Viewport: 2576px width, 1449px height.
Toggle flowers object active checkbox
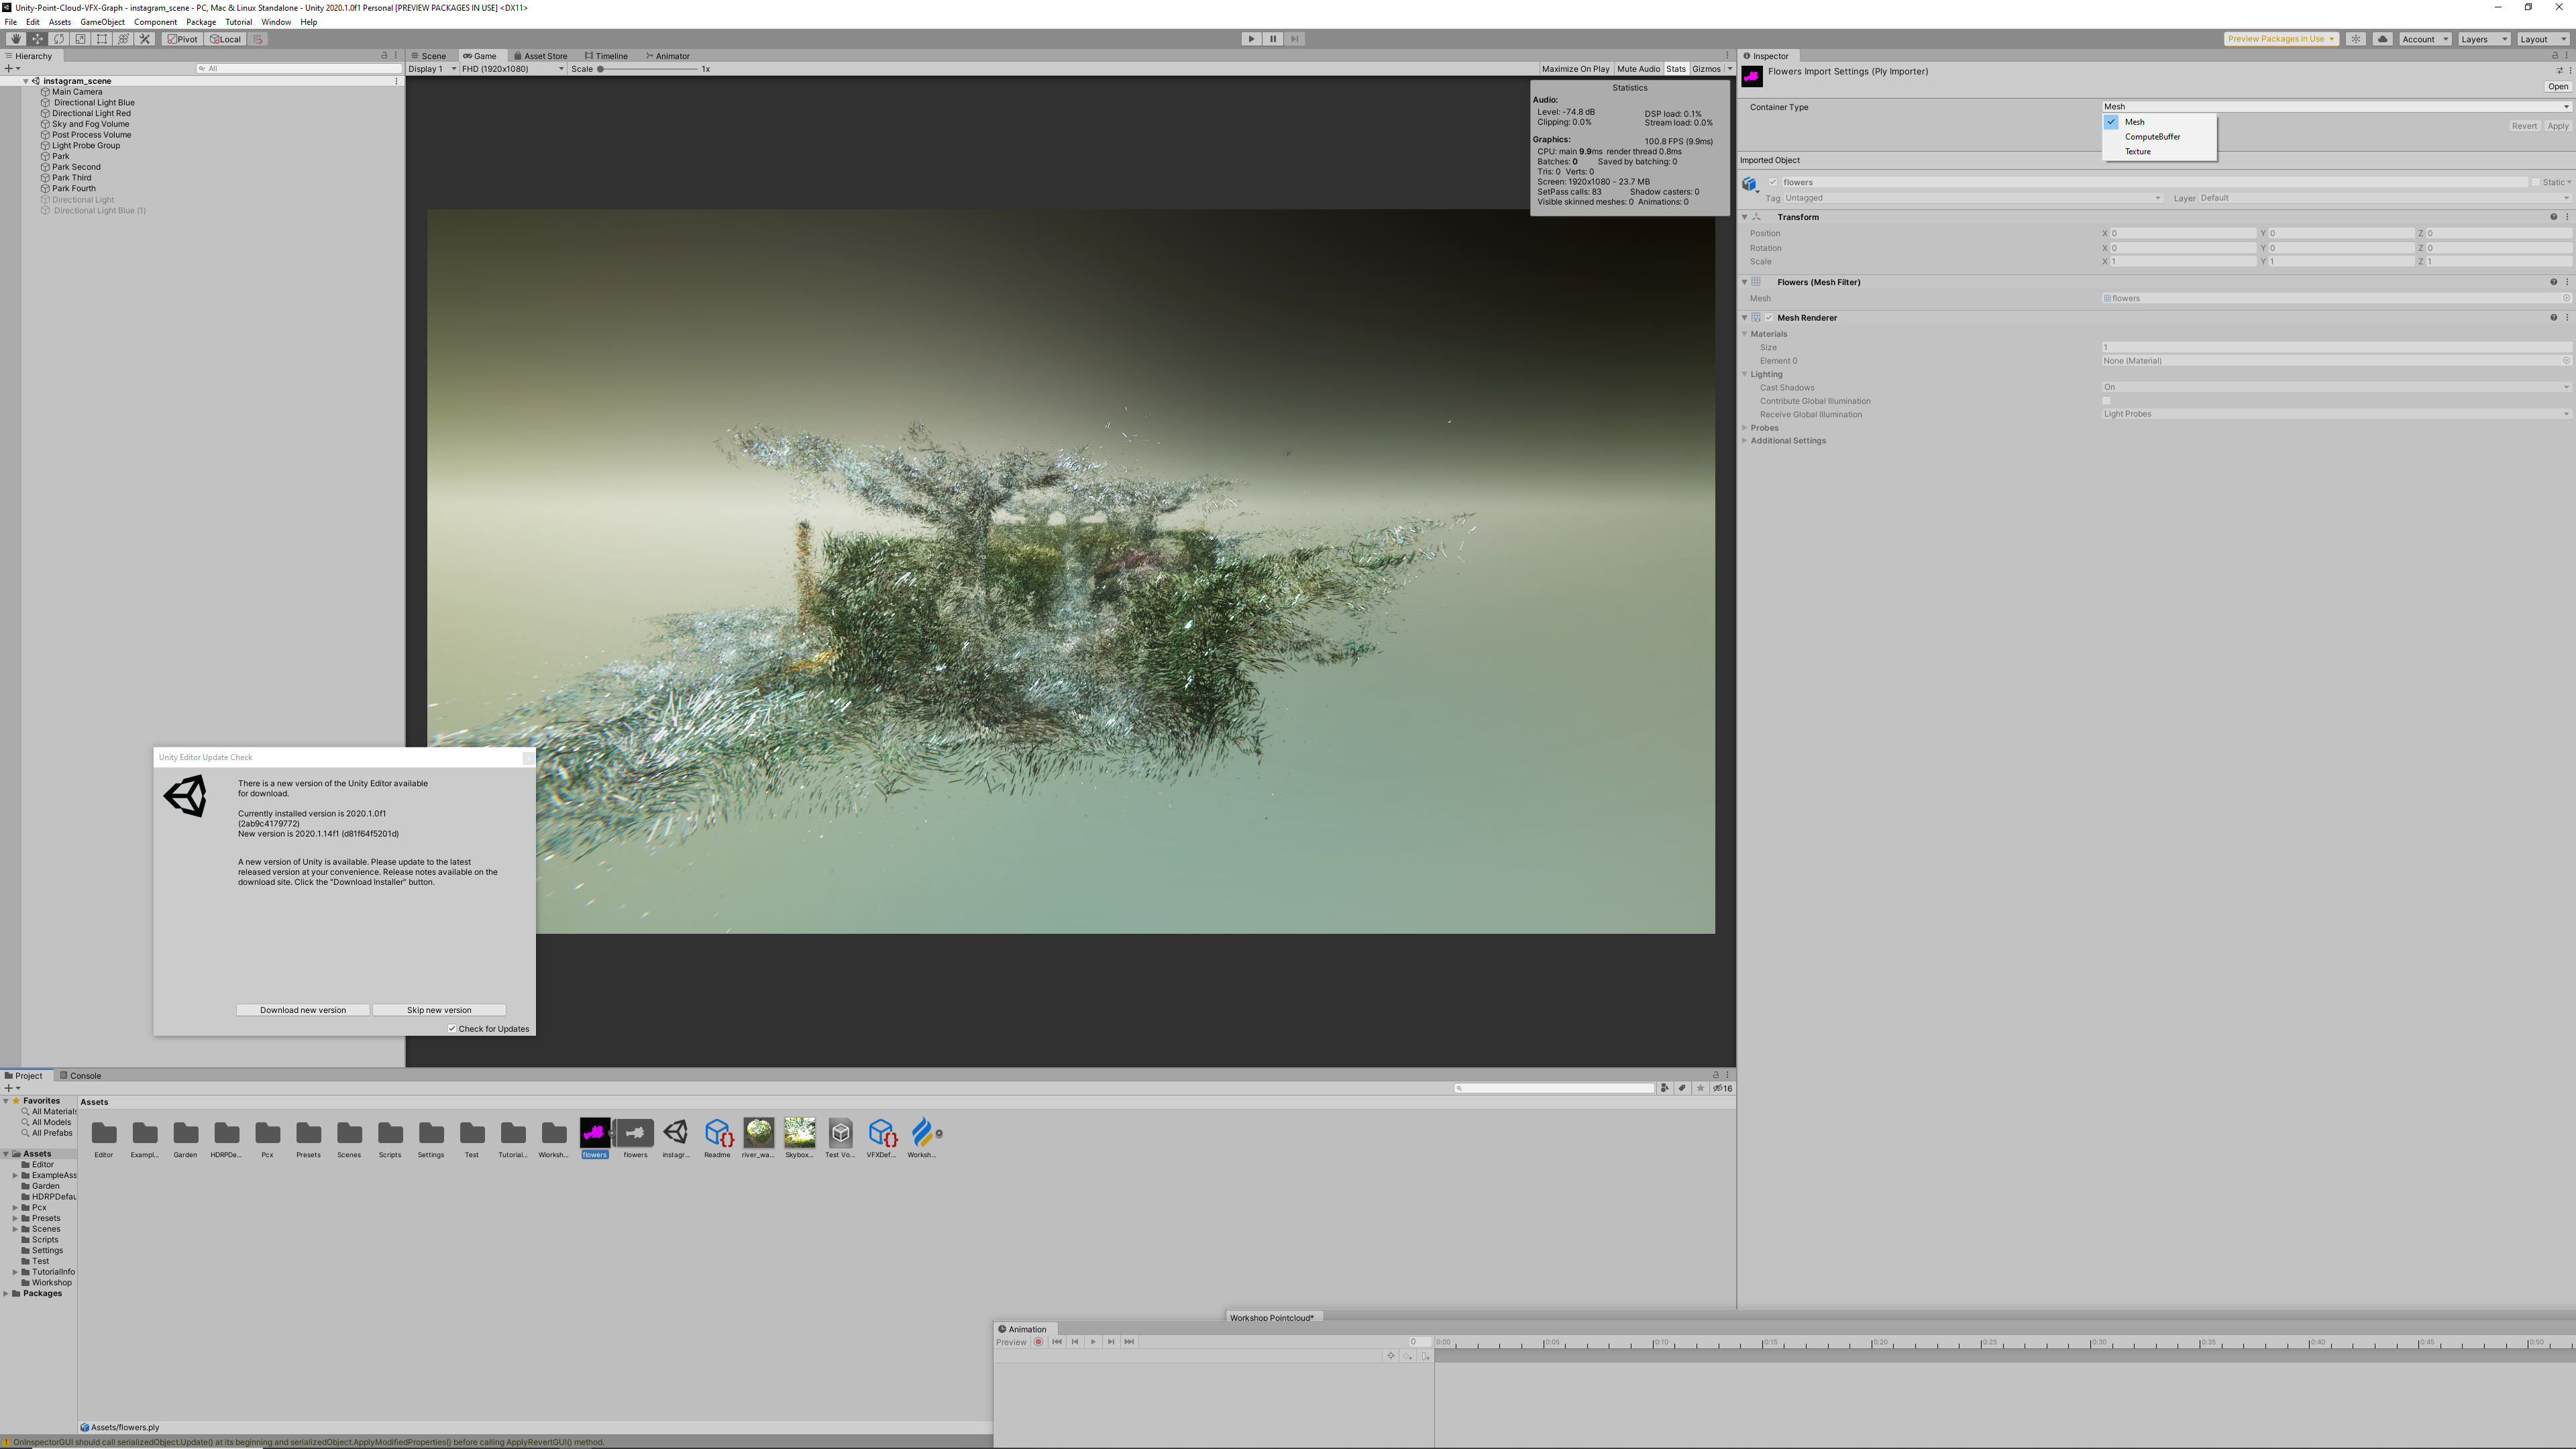click(1773, 182)
